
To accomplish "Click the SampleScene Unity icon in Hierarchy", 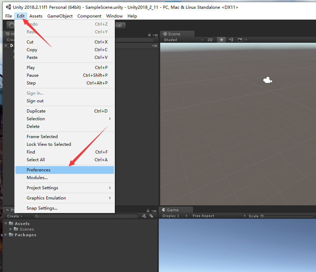I will [12, 46].
